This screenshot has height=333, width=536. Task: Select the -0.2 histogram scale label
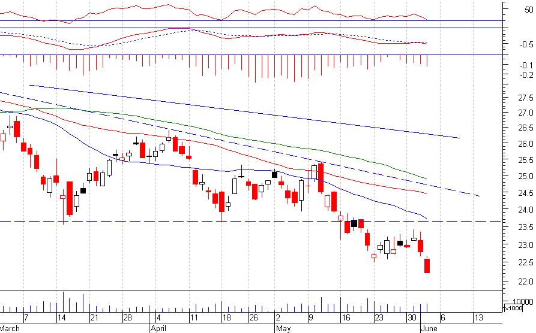click(x=526, y=75)
